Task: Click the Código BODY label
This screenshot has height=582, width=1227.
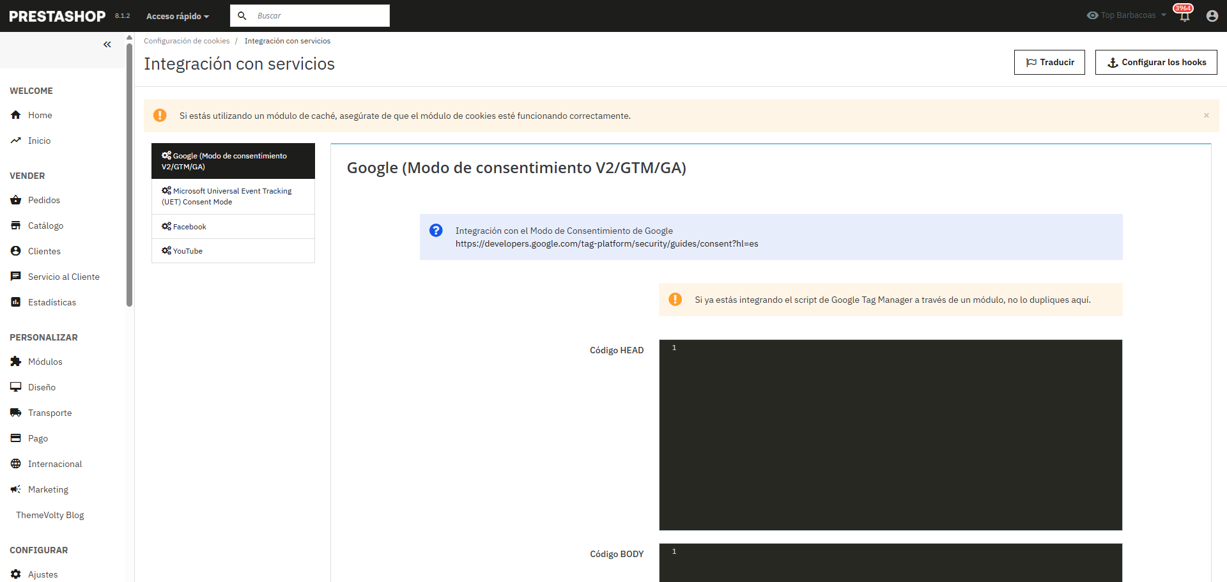Action: click(x=617, y=554)
